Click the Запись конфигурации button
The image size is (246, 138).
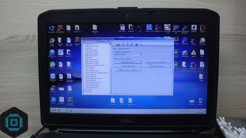click(x=156, y=66)
